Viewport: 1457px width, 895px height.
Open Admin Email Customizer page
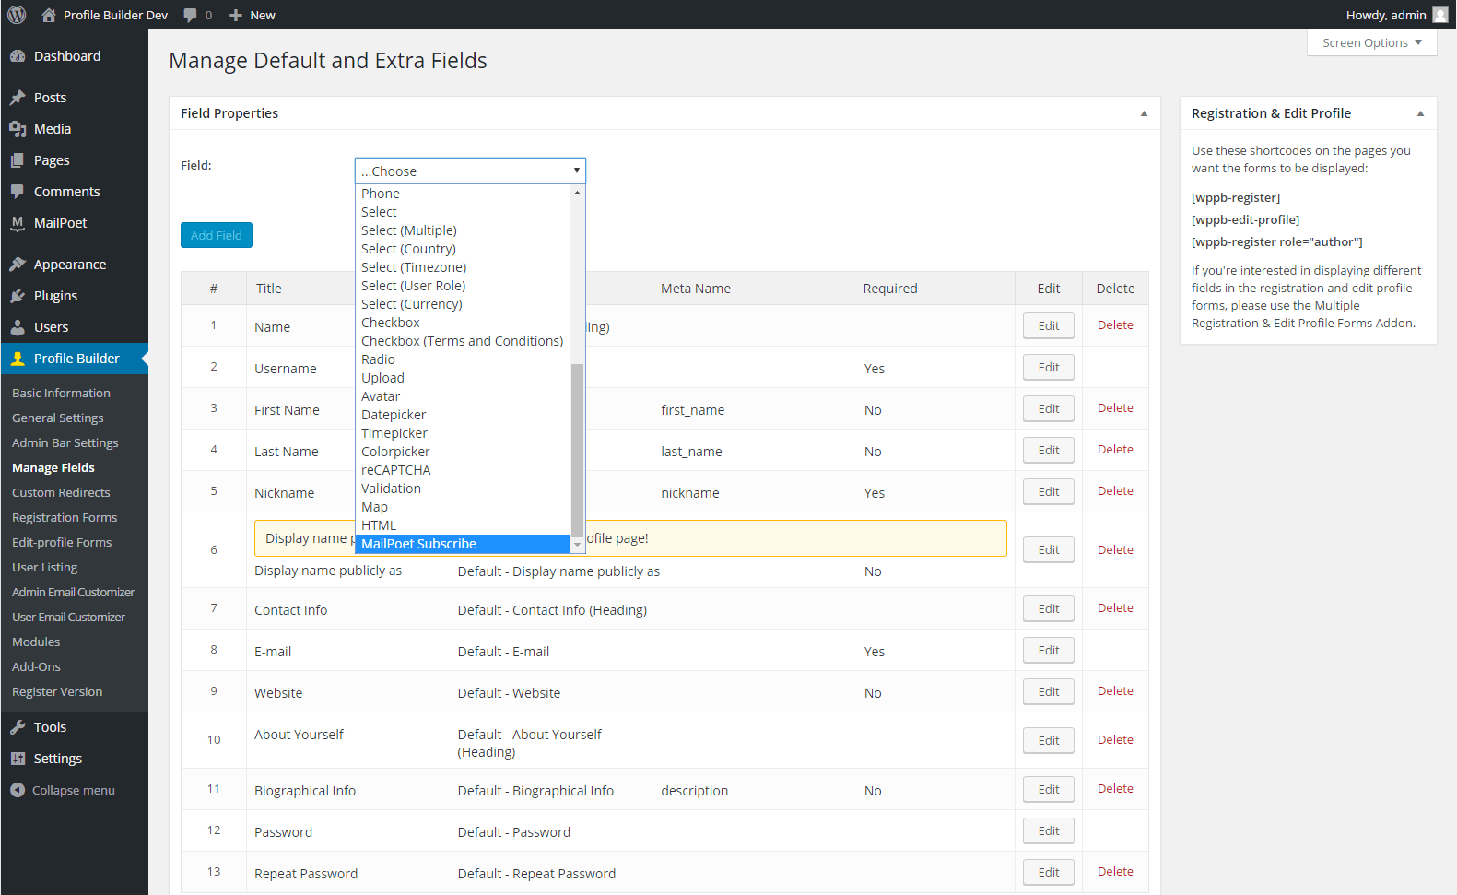[74, 592]
